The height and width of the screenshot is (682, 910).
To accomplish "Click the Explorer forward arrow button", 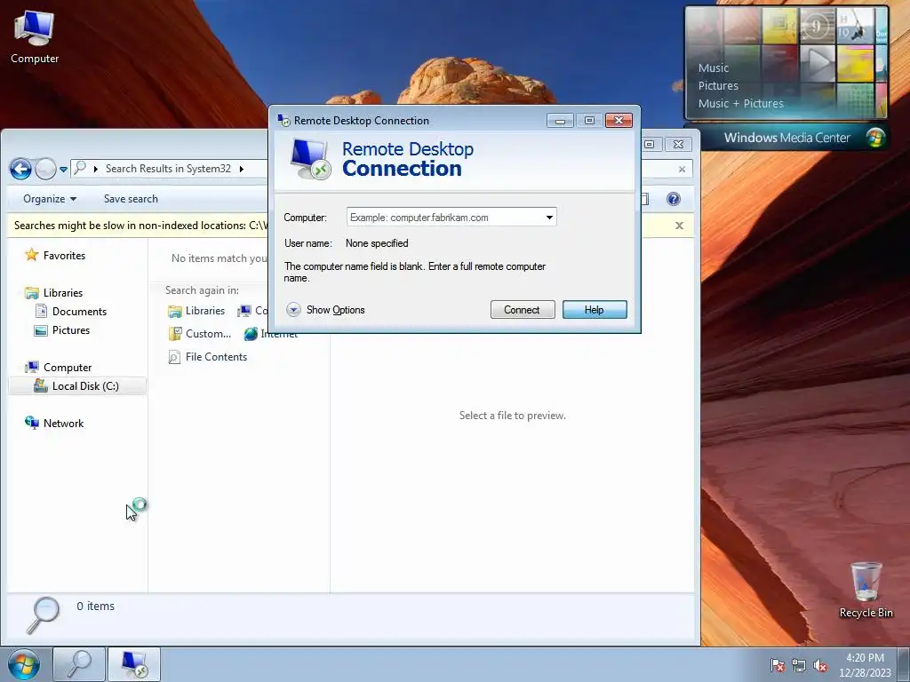I will tap(45, 169).
